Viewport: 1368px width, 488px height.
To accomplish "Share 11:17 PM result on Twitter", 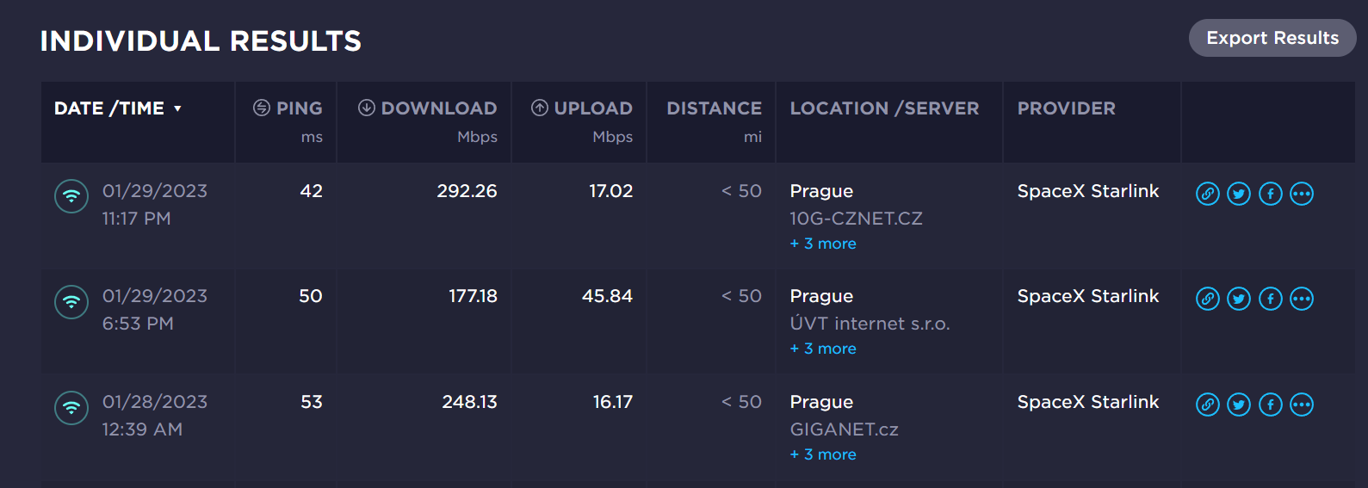I will [x=1239, y=194].
